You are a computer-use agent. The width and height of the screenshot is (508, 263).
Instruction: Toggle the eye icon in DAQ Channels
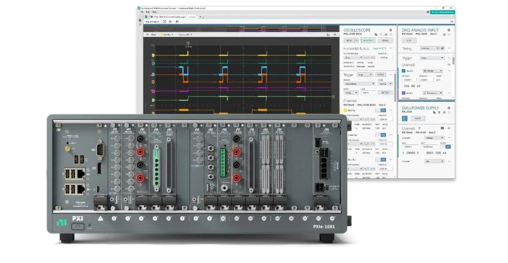pyautogui.click(x=448, y=64)
